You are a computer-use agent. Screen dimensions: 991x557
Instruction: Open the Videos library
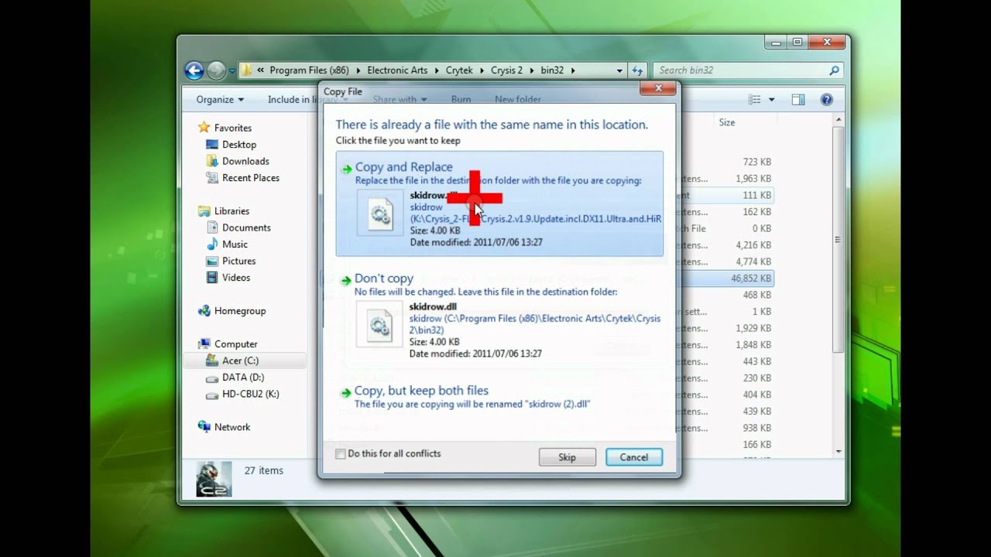point(236,278)
